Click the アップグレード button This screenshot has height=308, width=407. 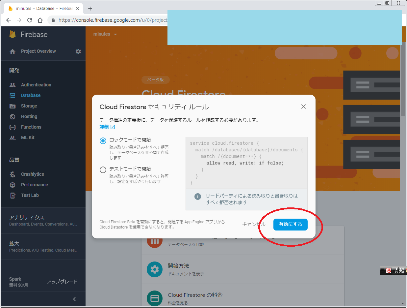pyautogui.click(x=62, y=282)
